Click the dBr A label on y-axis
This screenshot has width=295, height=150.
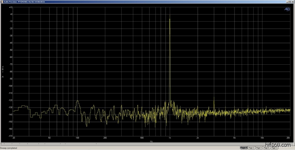3,72
